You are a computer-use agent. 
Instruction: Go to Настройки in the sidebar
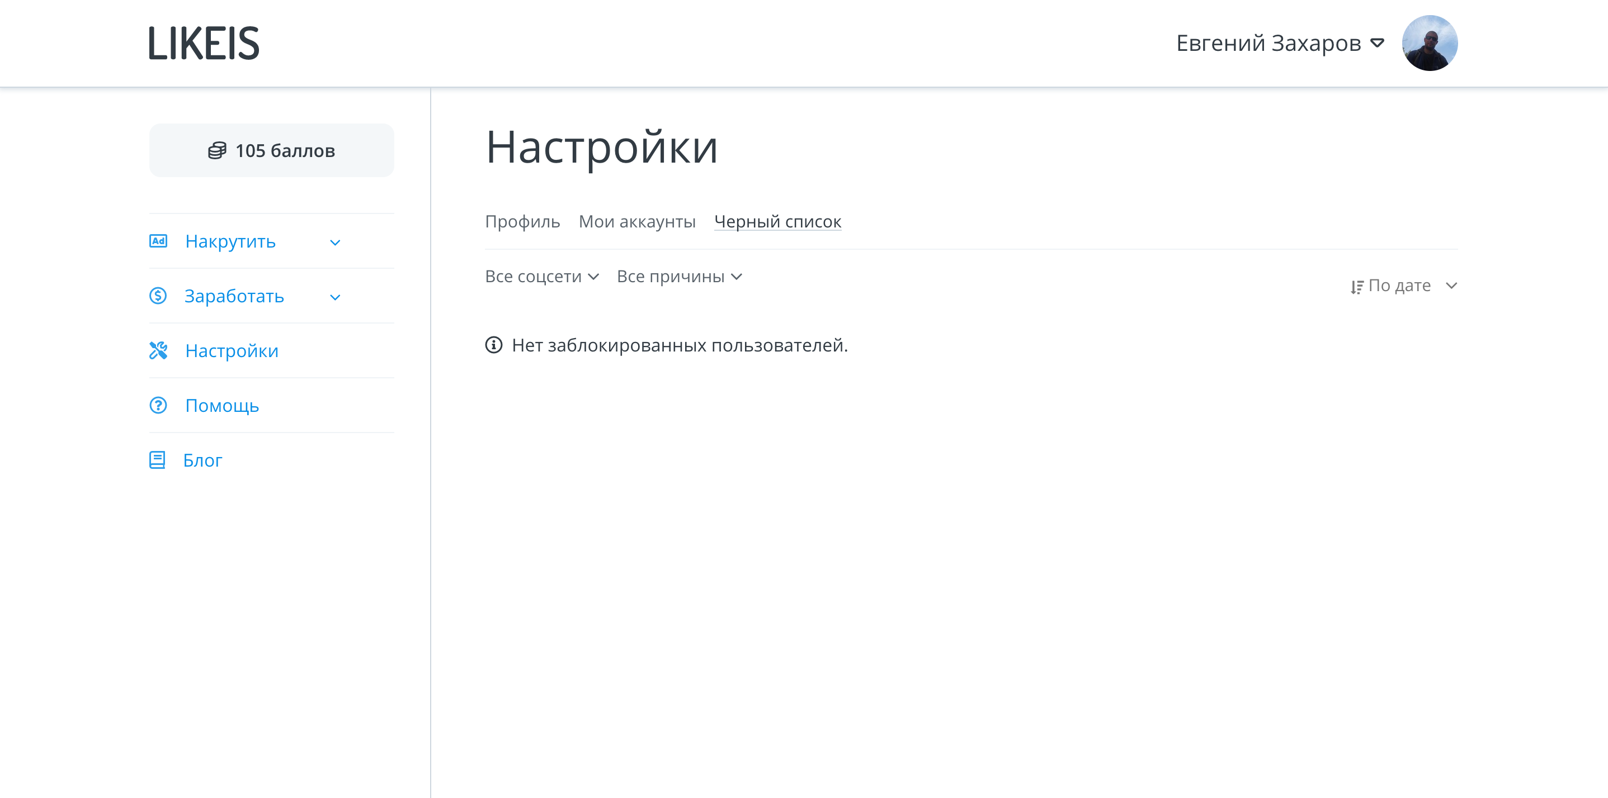[232, 350]
